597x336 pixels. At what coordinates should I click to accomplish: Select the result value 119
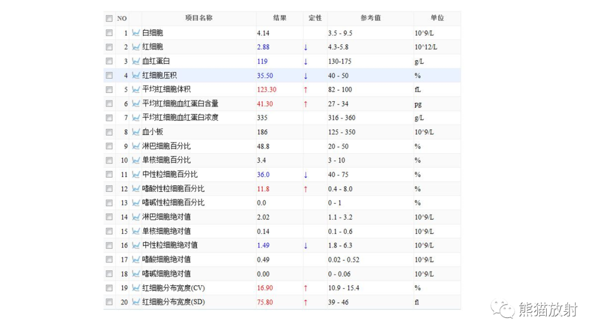click(x=262, y=61)
